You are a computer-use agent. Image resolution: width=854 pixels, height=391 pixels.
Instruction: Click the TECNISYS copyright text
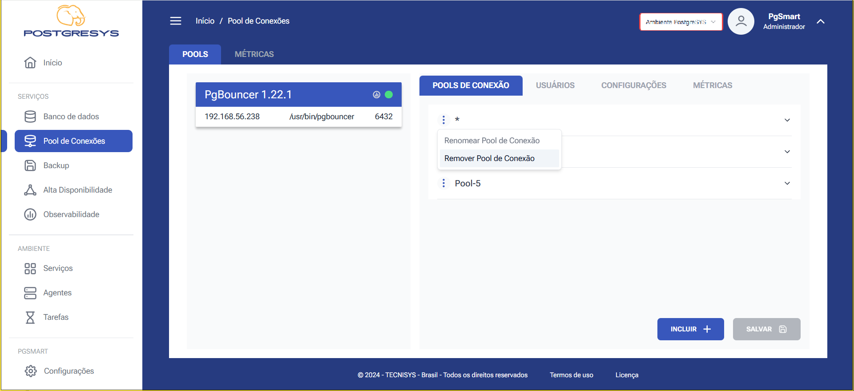[443, 375]
